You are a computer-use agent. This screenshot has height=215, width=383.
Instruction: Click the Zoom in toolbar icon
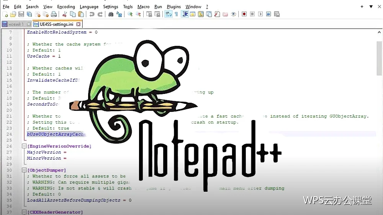[x=130, y=15]
